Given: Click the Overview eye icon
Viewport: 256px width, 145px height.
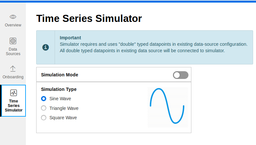Looking at the screenshot, I should (13, 17).
